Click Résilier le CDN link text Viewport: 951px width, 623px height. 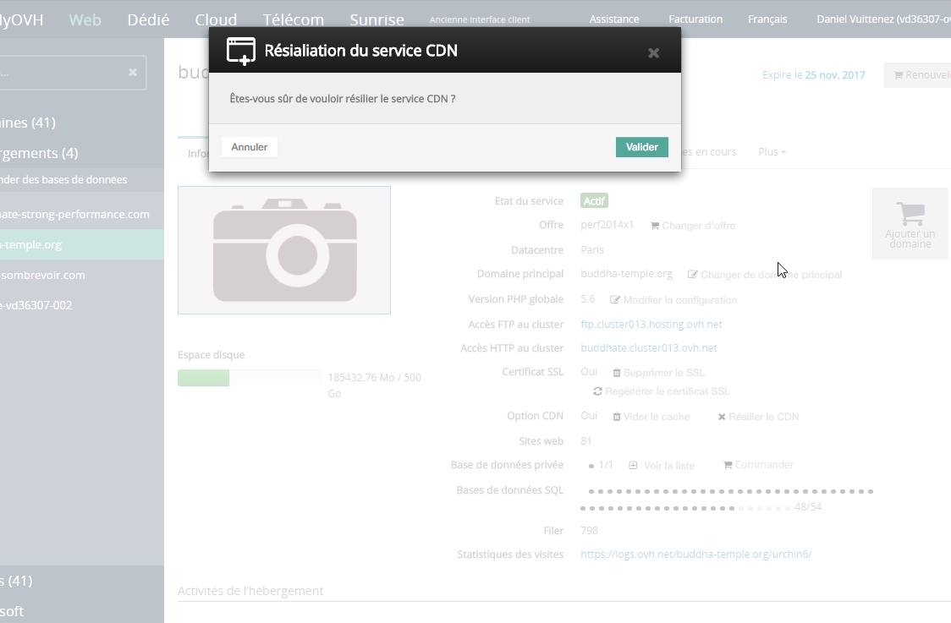click(763, 417)
